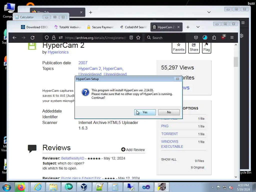Click the archive.org URL field

[95, 38]
